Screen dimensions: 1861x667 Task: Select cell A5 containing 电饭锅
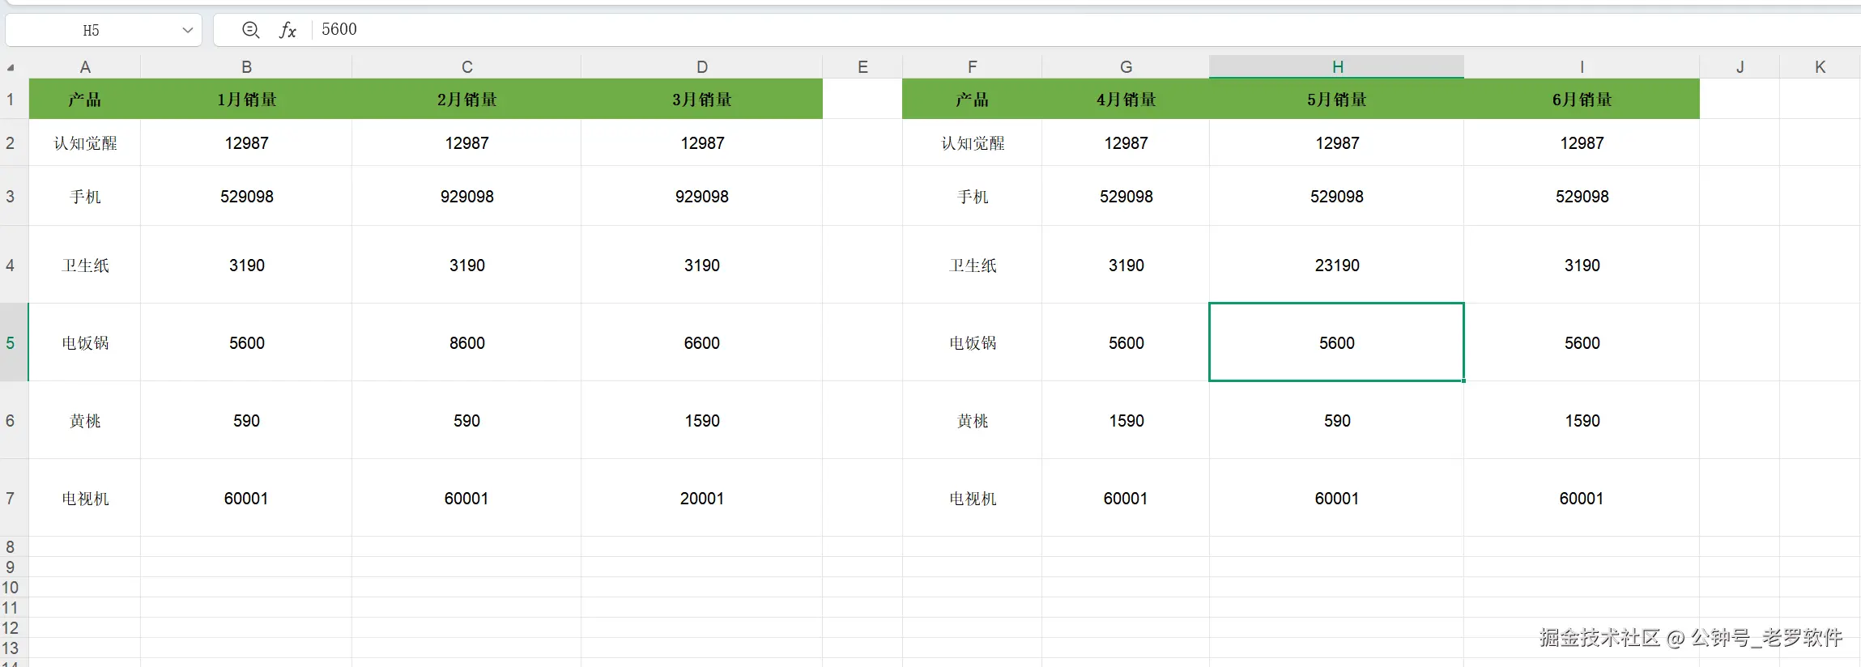click(85, 343)
